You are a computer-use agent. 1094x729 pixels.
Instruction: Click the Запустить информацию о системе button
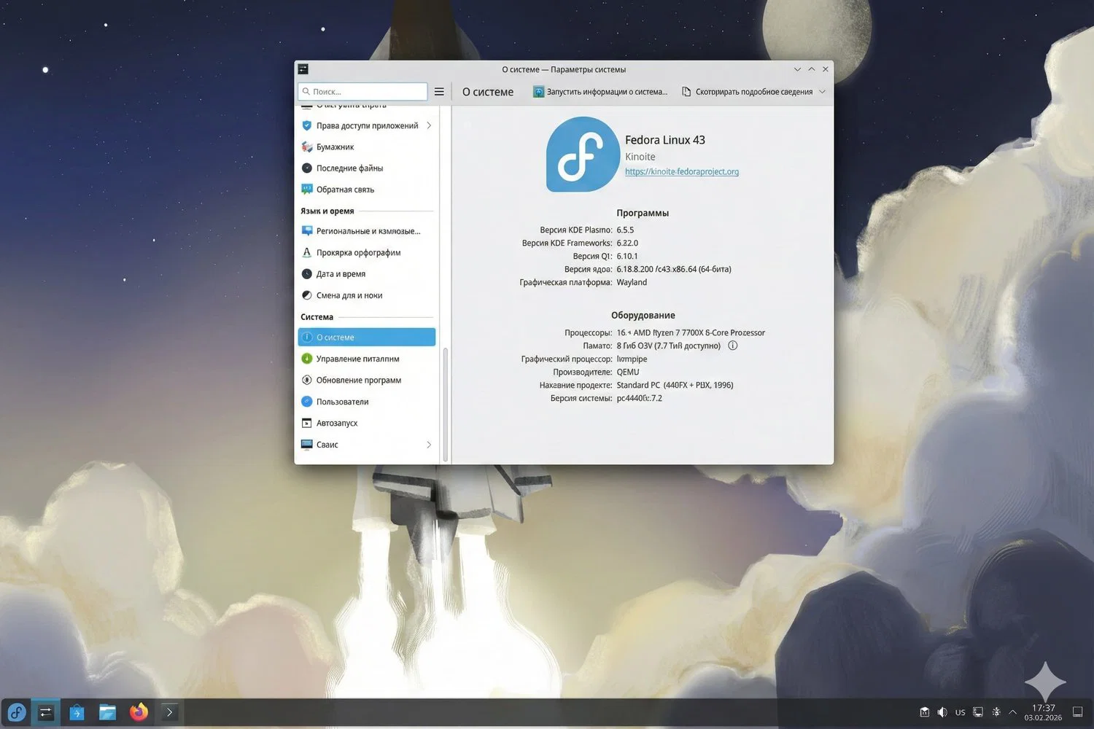[x=600, y=91]
